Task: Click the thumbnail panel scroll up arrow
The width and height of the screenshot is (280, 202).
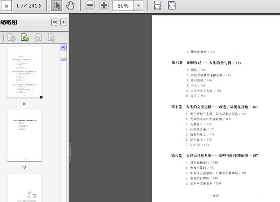Action: (x=64, y=48)
